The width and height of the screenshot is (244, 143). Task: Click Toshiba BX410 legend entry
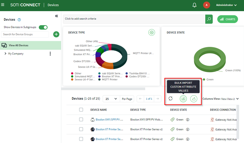(x=138, y=73)
